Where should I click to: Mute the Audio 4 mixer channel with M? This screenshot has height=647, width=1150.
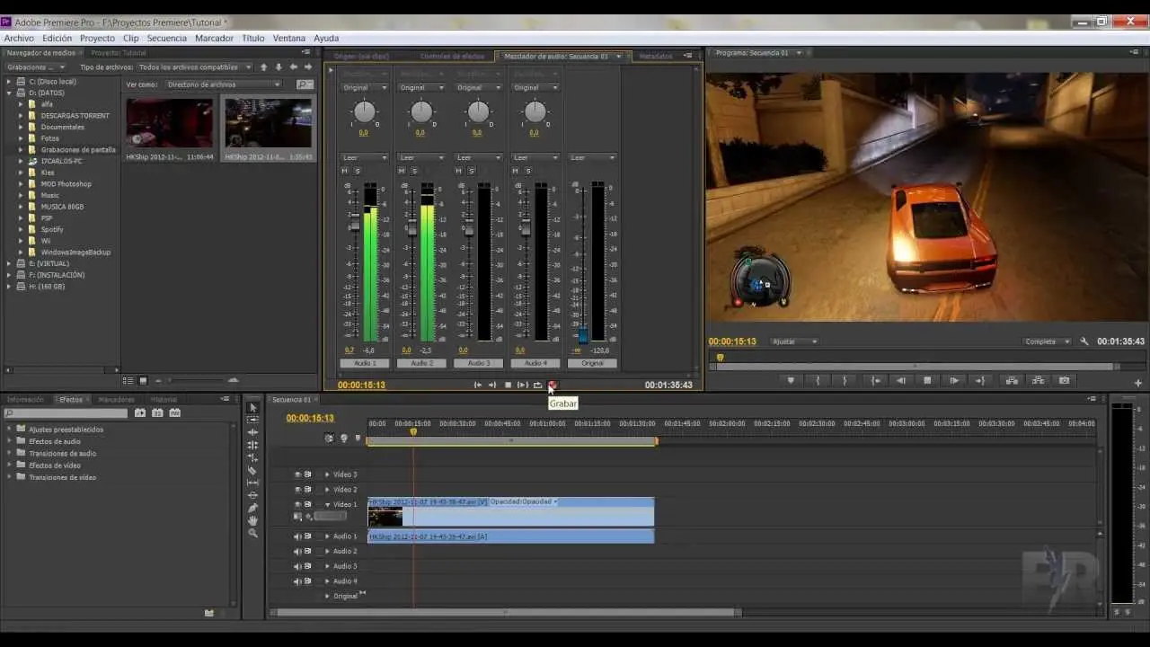point(517,171)
